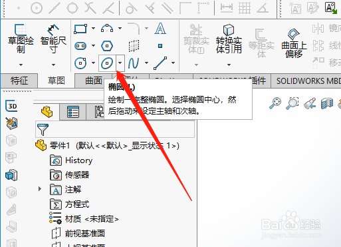Select the History folder in tree
This screenshot has height=247, width=341.
point(71,160)
